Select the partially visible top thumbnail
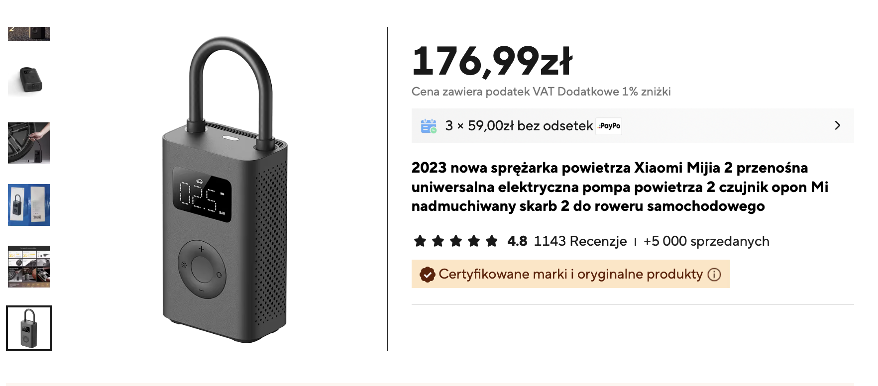878x386 pixels. (29, 34)
